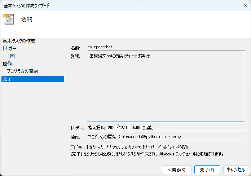The height and width of the screenshot is (176, 251).
Task: Click the < 戻る(B) button
Action: point(177,170)
